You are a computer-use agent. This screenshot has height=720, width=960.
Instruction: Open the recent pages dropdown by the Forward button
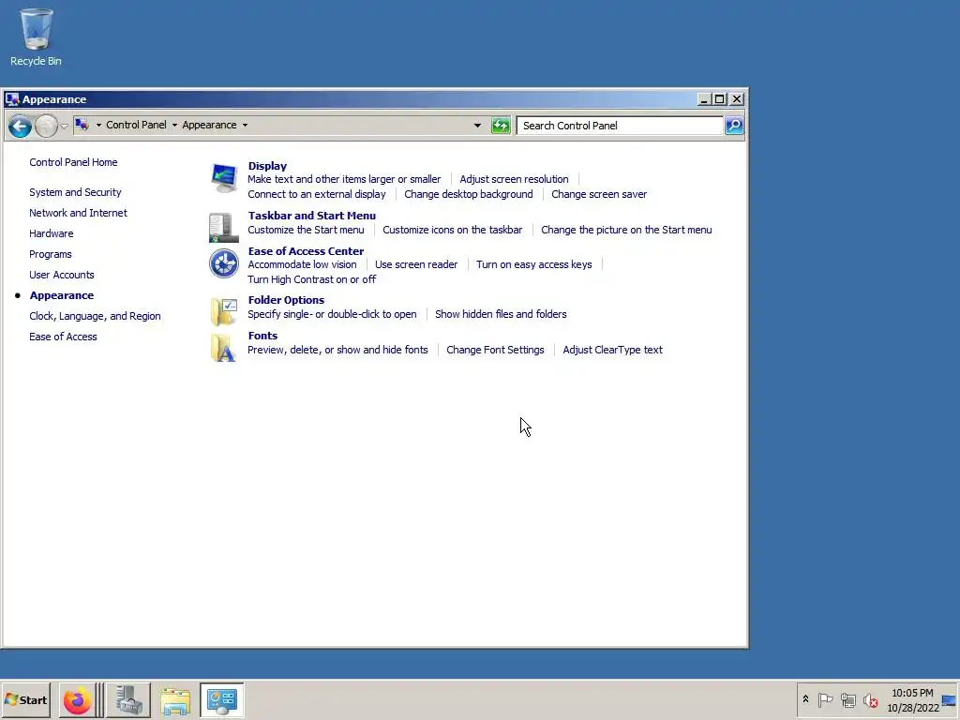(x=64, y=127)
